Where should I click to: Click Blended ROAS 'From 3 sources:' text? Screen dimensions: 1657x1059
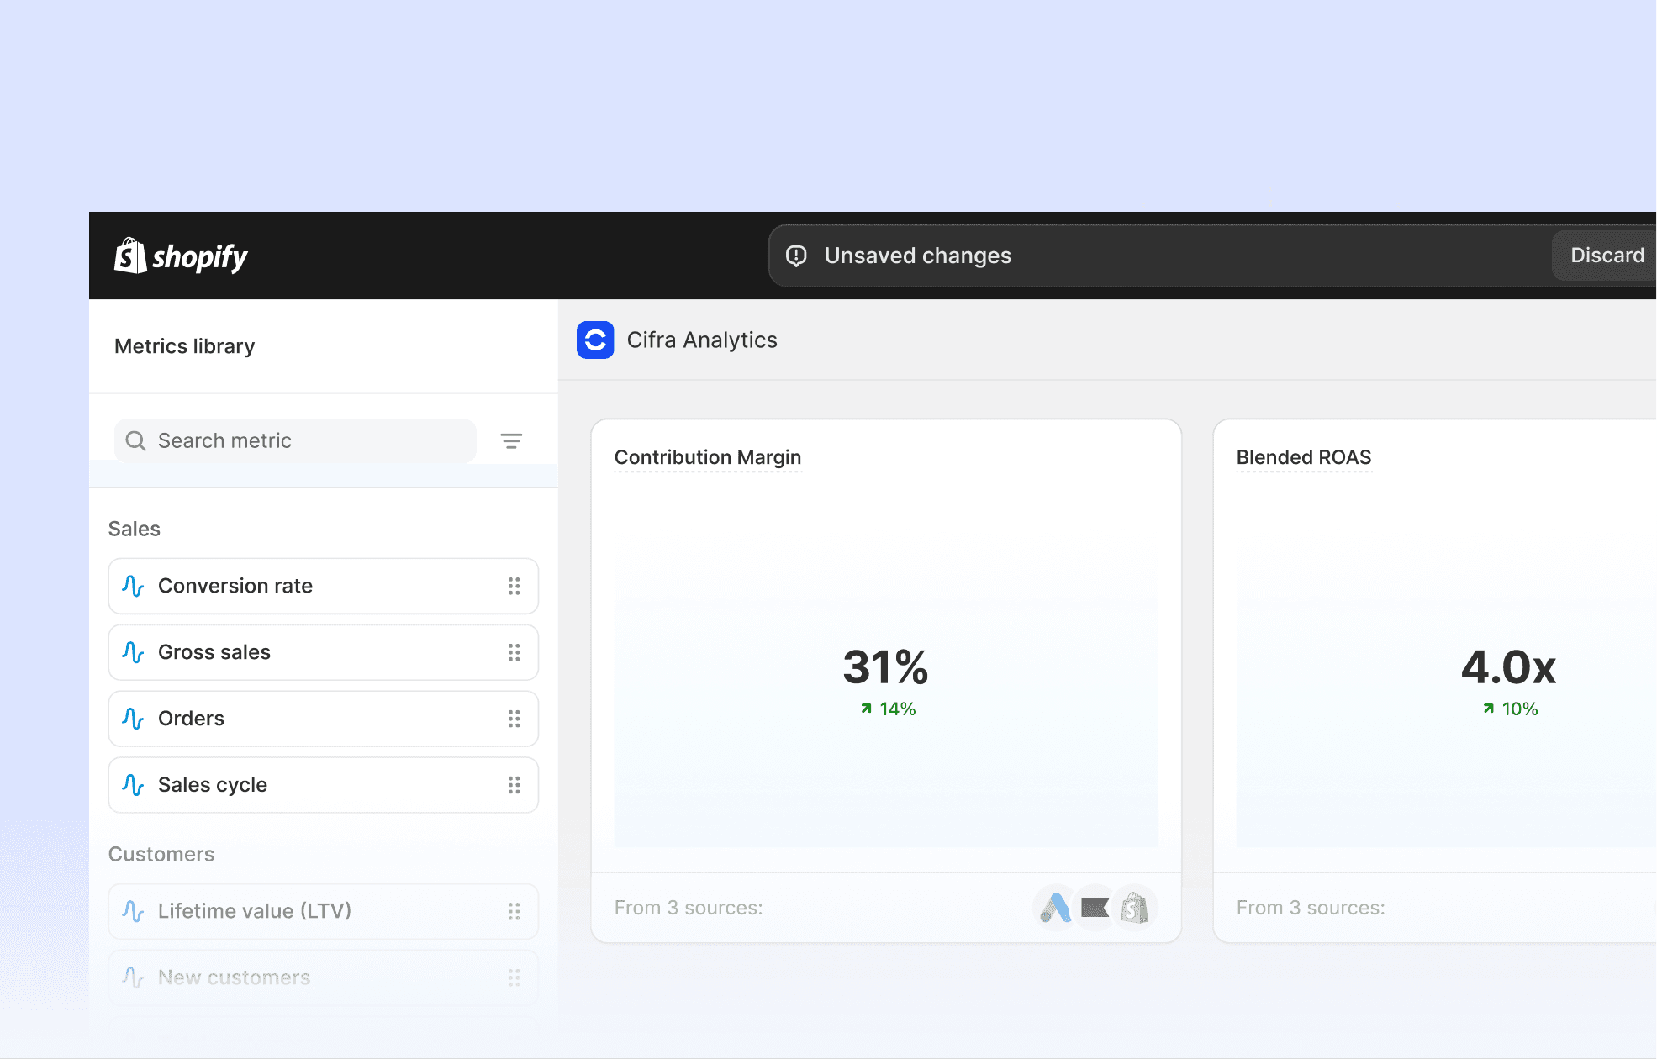[x=1311, y=908]
